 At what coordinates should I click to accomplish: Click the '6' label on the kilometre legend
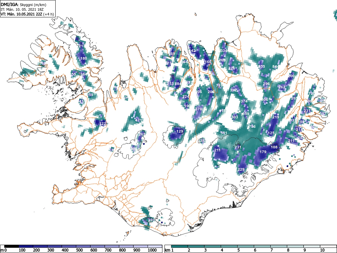pos(255,250)
